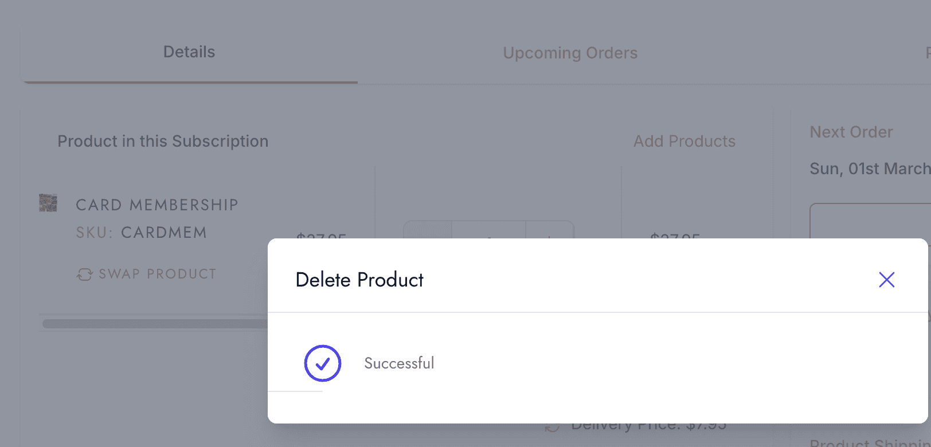This screenshot has height=447, width=931.
Task: Open the Upcoming Orders tab
Action: (570, 53)
